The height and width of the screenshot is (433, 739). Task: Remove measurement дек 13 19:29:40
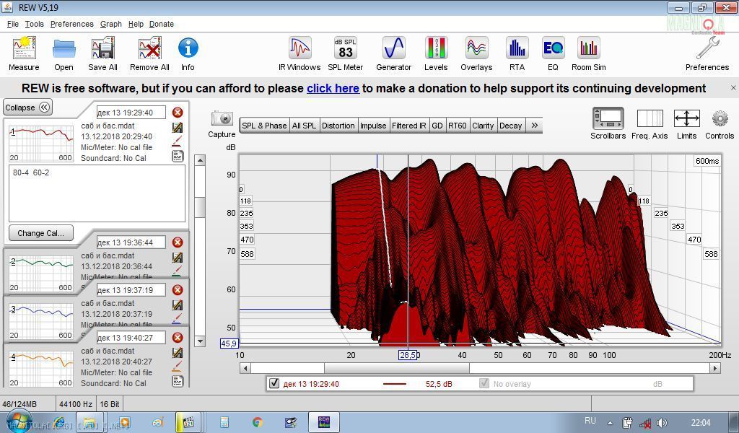pos(178,112)
